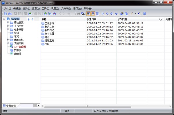Screen dimensions: 174x115
Task: Expand the 我的文档 tree folder
Action: pos(8,43)
